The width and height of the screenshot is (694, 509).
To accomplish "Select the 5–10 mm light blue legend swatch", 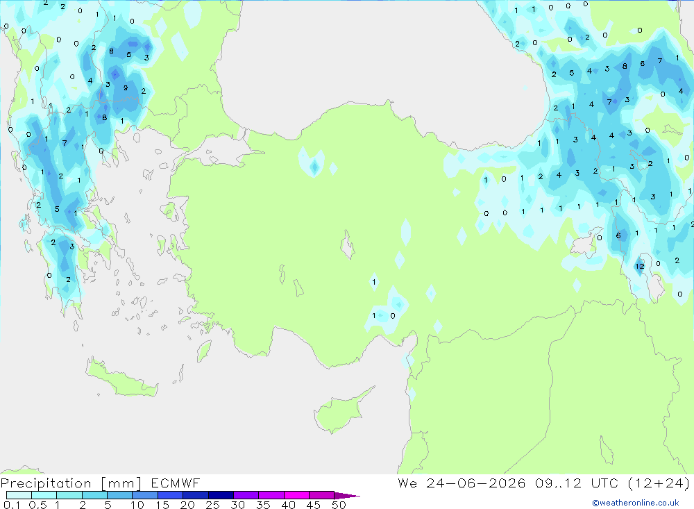I will click(120, 495).
